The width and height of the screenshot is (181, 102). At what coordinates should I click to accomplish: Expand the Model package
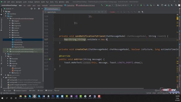10,30
